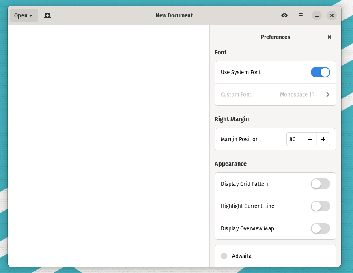
Task: Turn on Highlight Current Line
Action: click(320, 206)
